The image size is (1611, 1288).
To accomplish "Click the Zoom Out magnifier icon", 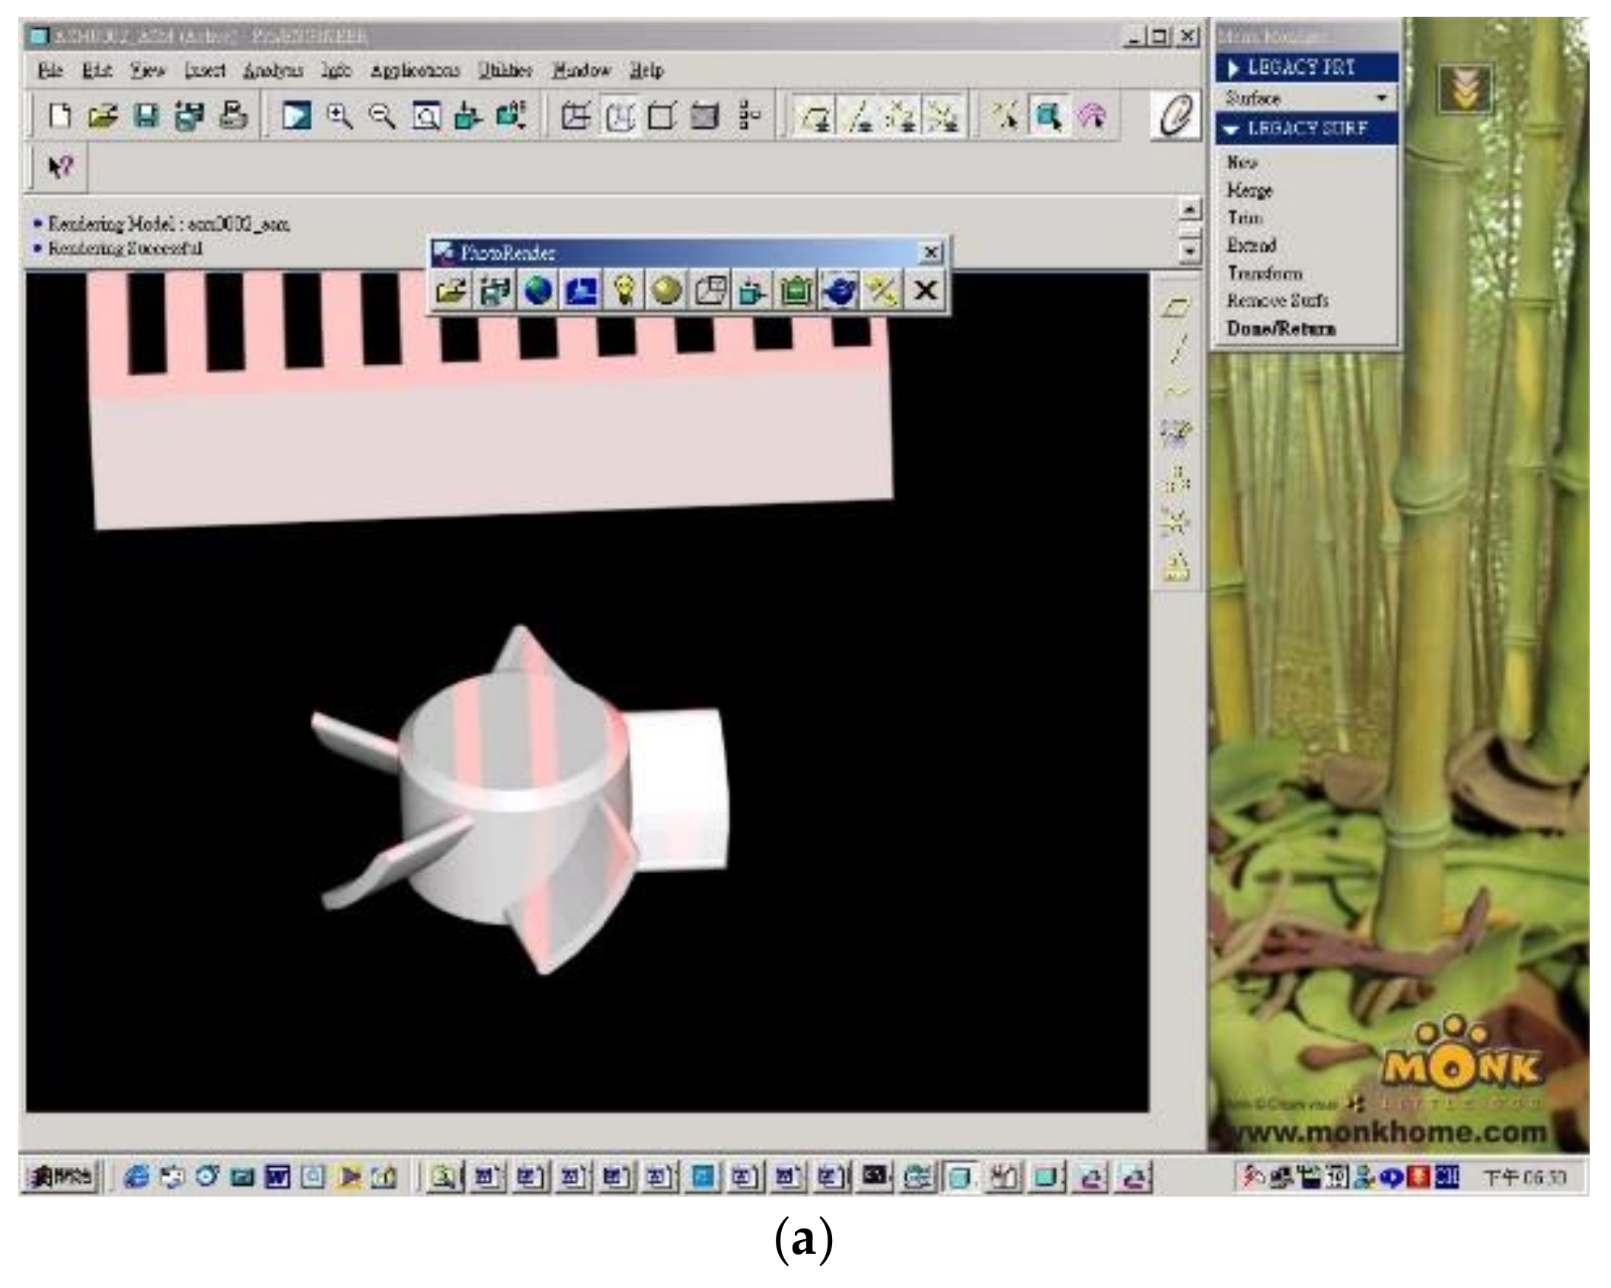I will [x=382, y=116].
